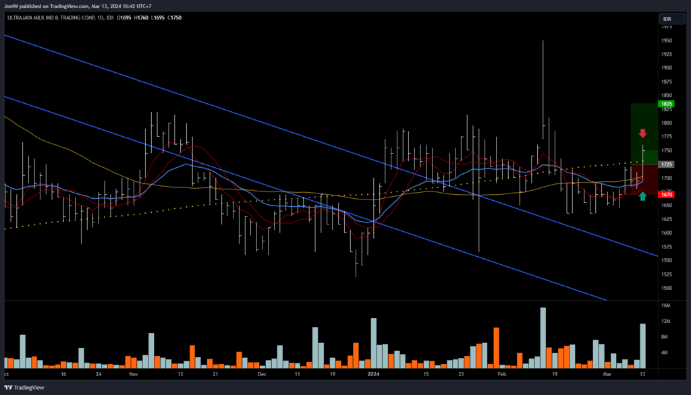Click the Nov label on time axis

click(132, 373)
